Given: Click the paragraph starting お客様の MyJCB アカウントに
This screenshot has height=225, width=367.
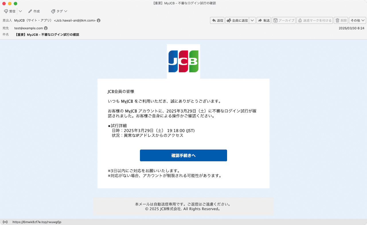Looking at the screenshot, I should click(x=182, y=114).
